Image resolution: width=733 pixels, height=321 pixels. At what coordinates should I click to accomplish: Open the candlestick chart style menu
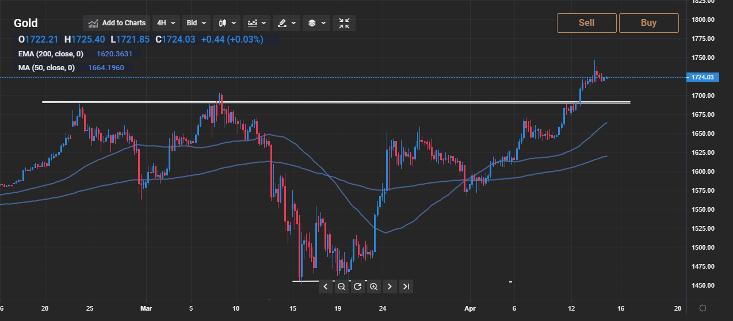(x=226, y=23)
